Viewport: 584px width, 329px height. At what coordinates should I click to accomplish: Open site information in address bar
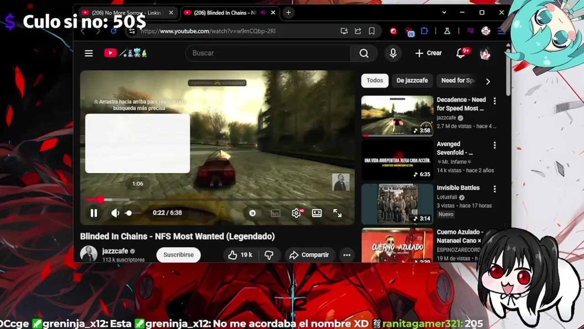point(131,31)
